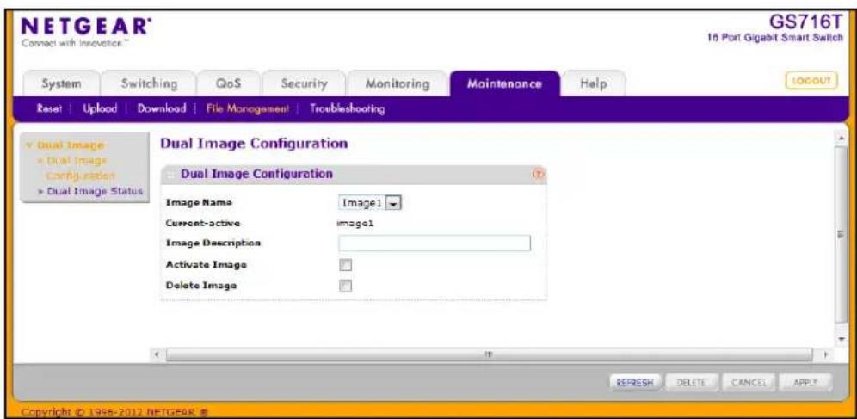Open the Help tab
This screenshot has height=419, width=857.
coord(594,84)
